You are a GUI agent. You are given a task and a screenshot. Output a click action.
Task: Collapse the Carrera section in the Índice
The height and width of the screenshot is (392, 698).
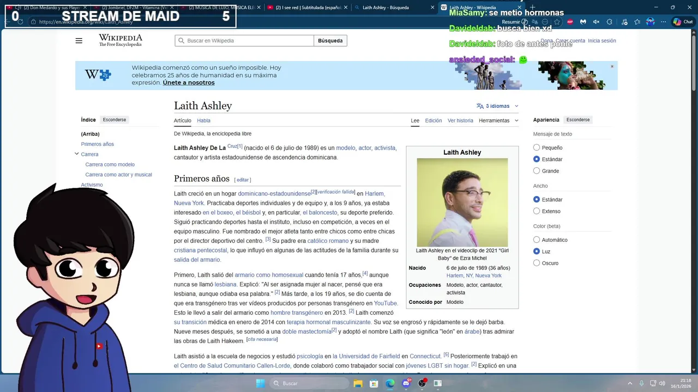[x=77, y=154]
